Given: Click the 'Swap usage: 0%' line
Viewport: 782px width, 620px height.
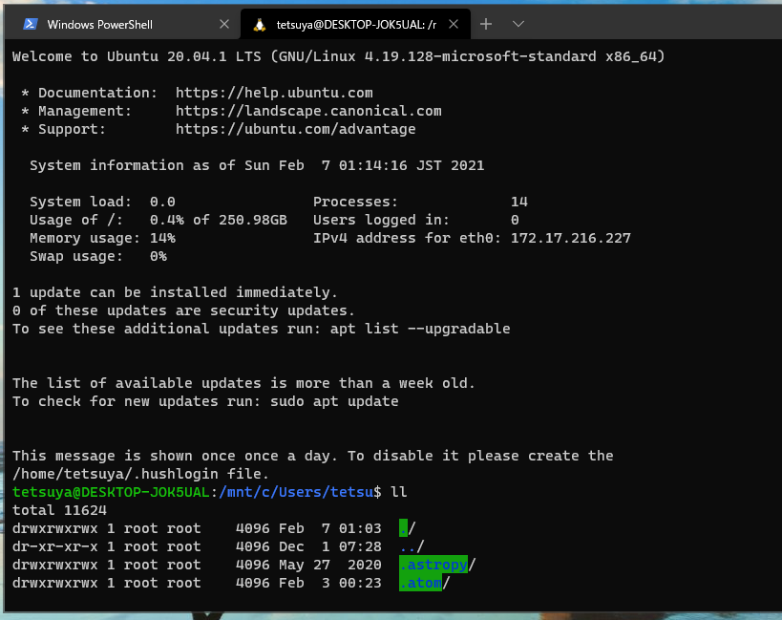Looking at the screenshot, I should 98,256.
